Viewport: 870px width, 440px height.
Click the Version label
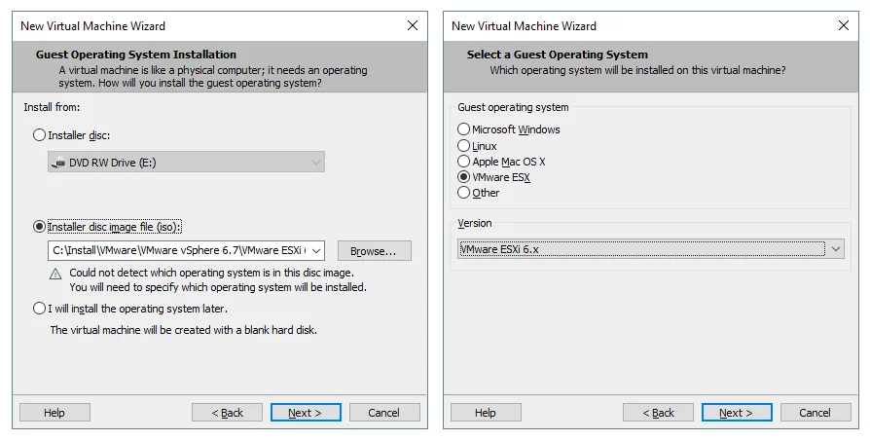click(474, 223)
